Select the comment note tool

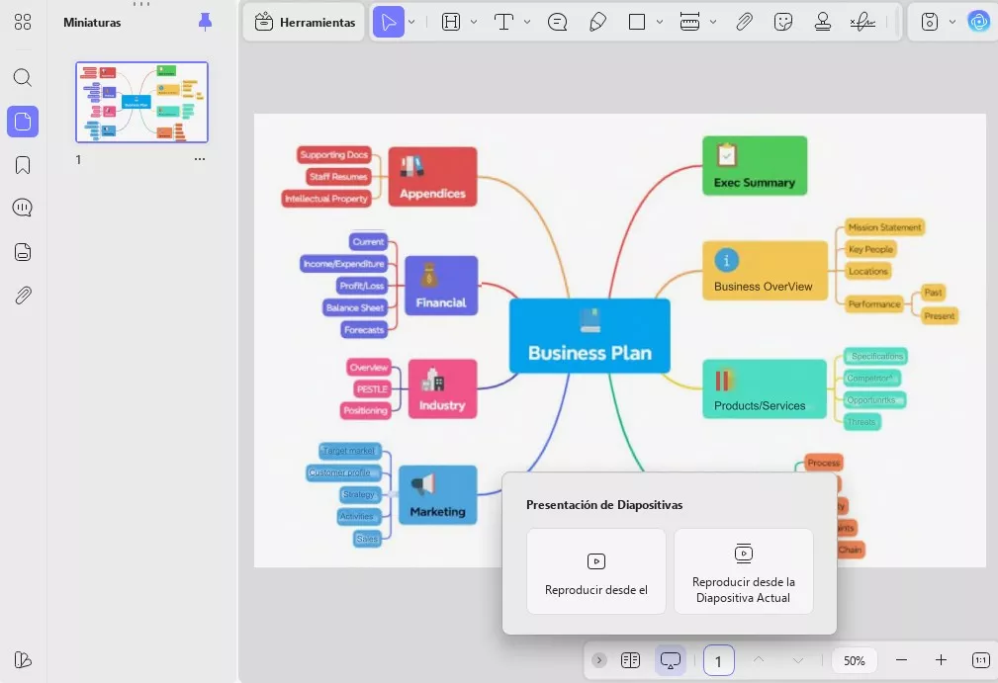[557, 23]
